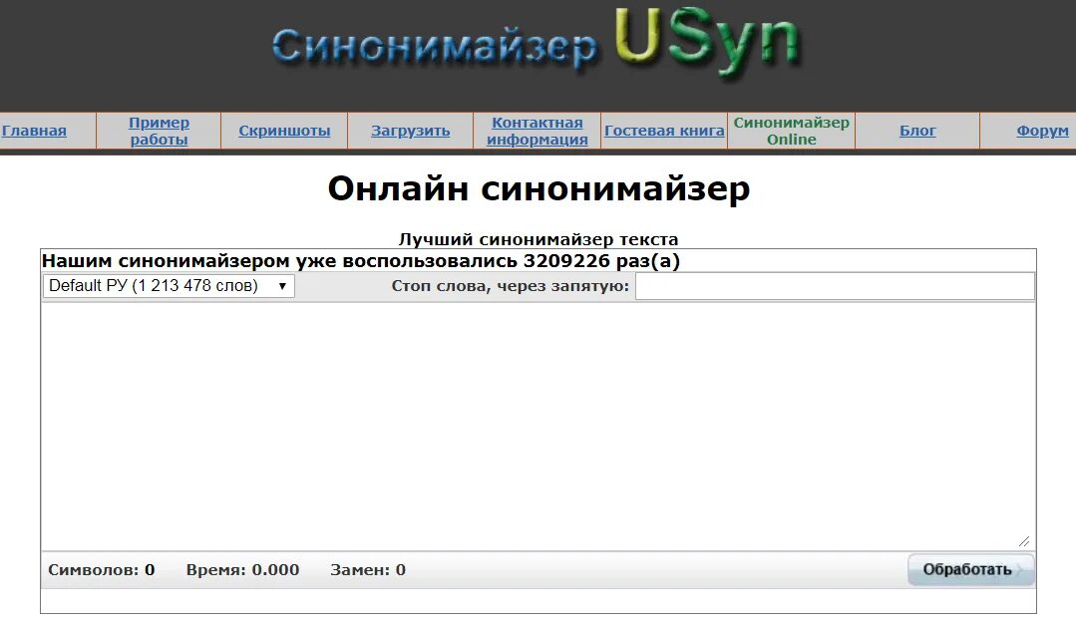Select the Синонимайзер Online tab

pyautogui.click(x=791, y=131)
